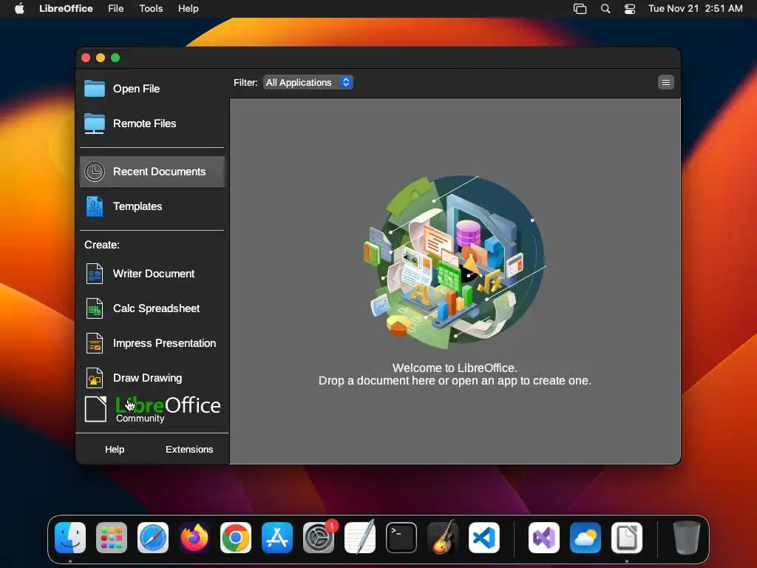Screen dimensions: 757x568
Task: Click the Help button in the sidebar
Action: point(115,449)
